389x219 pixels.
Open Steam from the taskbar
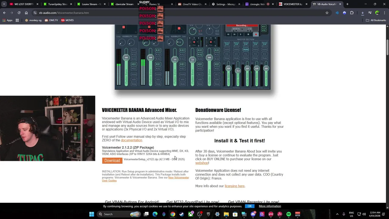pyautogui.click(x=182, y=214)
